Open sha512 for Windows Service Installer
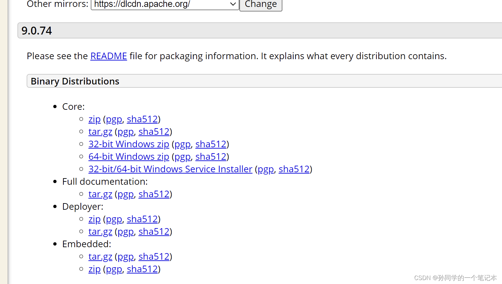Viewport: 502px width, 284px height. [294, 169]
